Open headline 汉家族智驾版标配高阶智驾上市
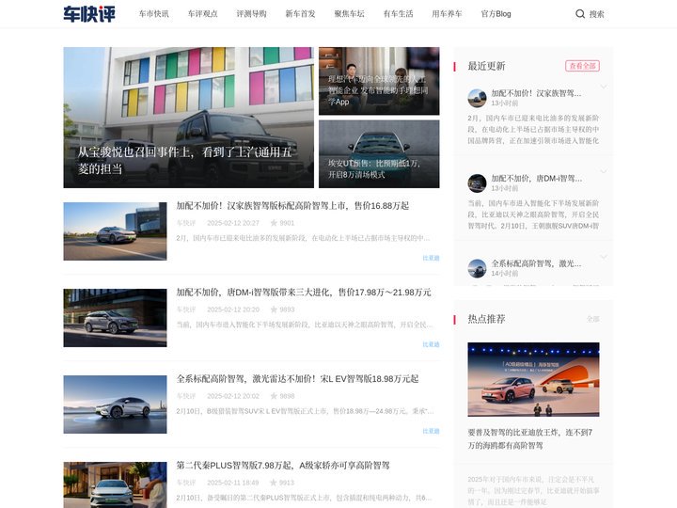 [292, 206]
